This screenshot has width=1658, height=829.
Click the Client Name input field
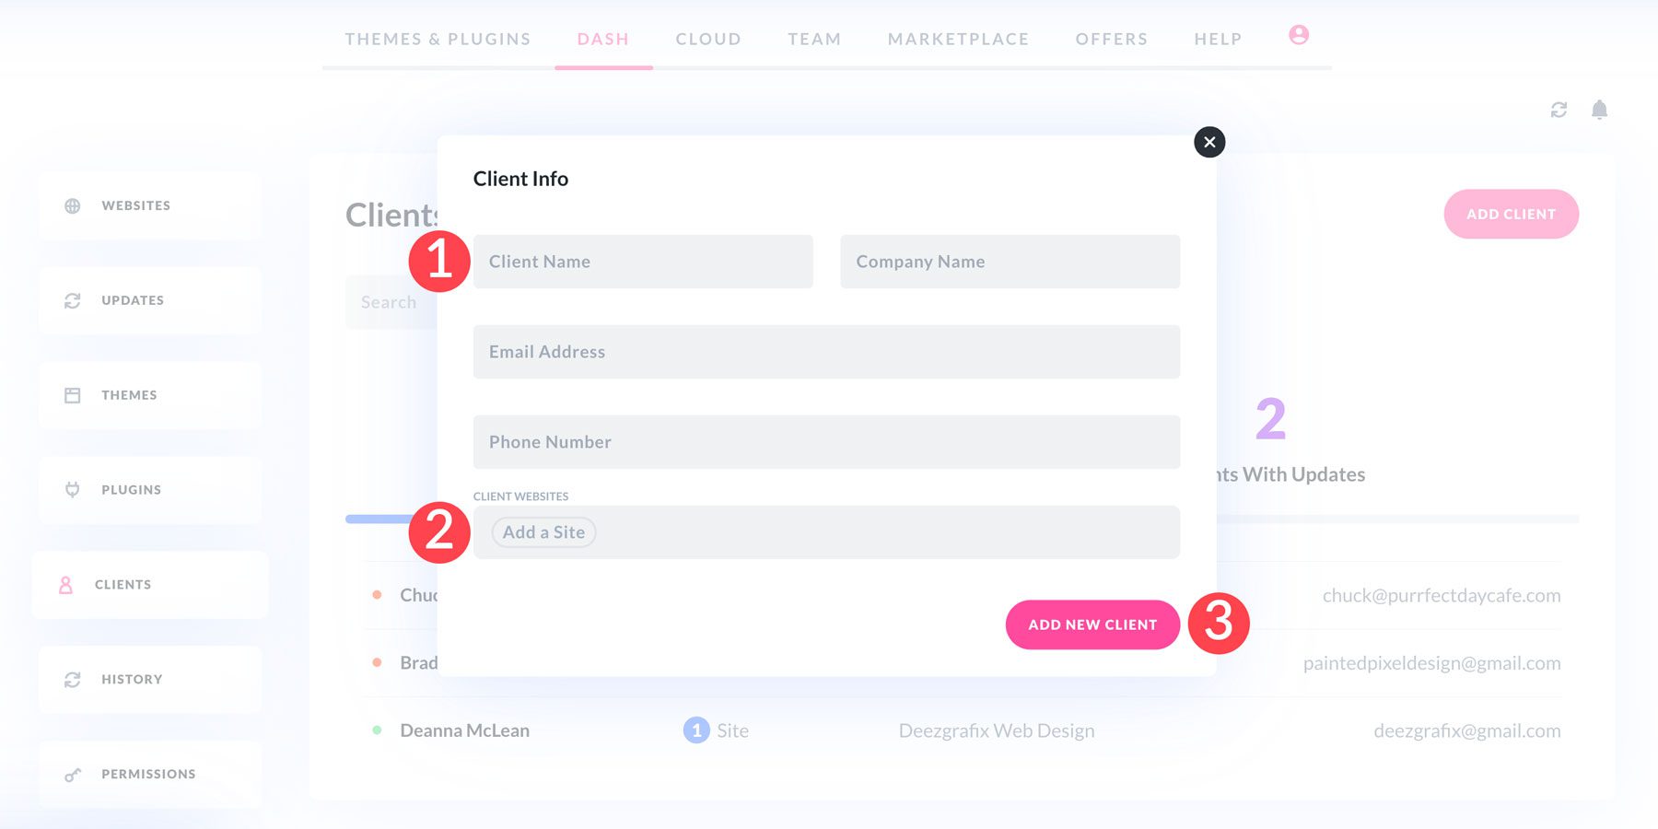pyautogui.click(x=642, y=261)
